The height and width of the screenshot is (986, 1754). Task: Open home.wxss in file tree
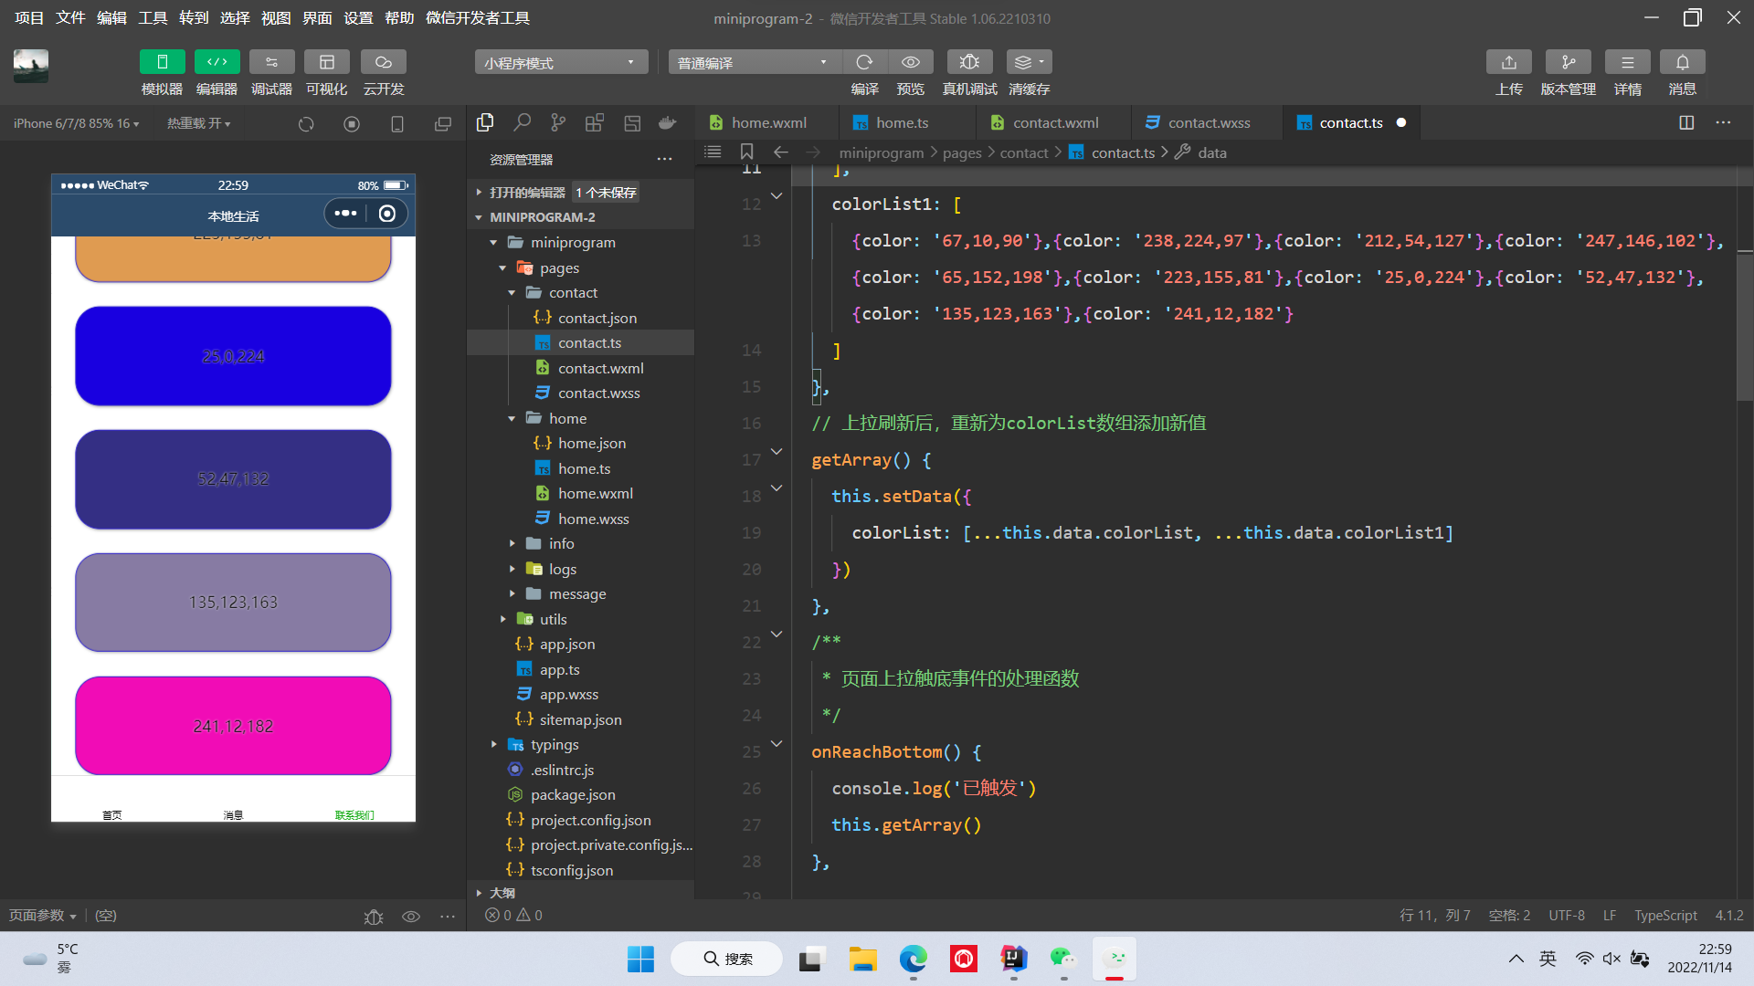[x=593, y=519]
